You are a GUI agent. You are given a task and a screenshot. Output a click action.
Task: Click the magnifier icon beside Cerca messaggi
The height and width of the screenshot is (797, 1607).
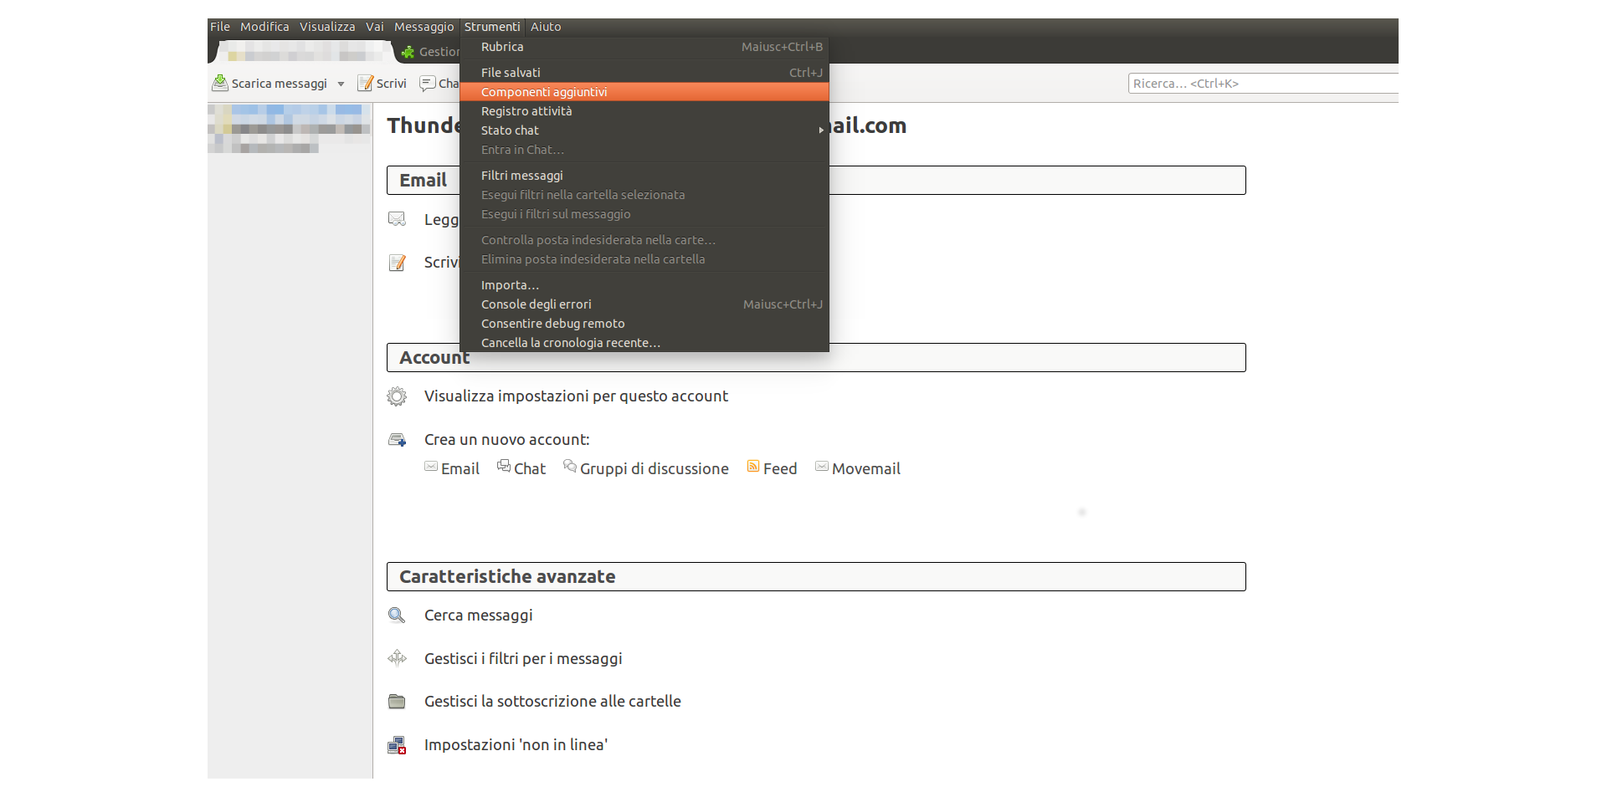click(x=397, y=616)
